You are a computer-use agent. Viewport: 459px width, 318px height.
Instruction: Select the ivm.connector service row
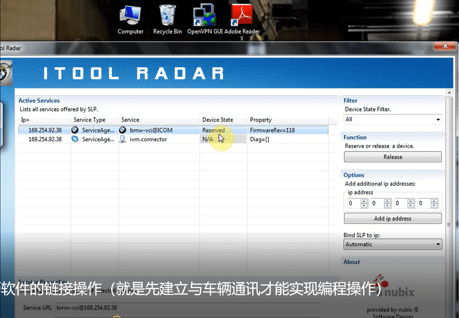(148, 139)
